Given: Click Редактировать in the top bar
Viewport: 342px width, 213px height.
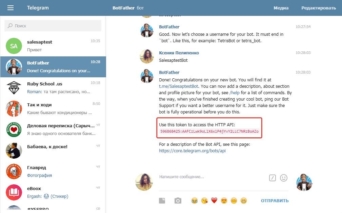Looking at the screenshot, I should (x=318, y=8).
